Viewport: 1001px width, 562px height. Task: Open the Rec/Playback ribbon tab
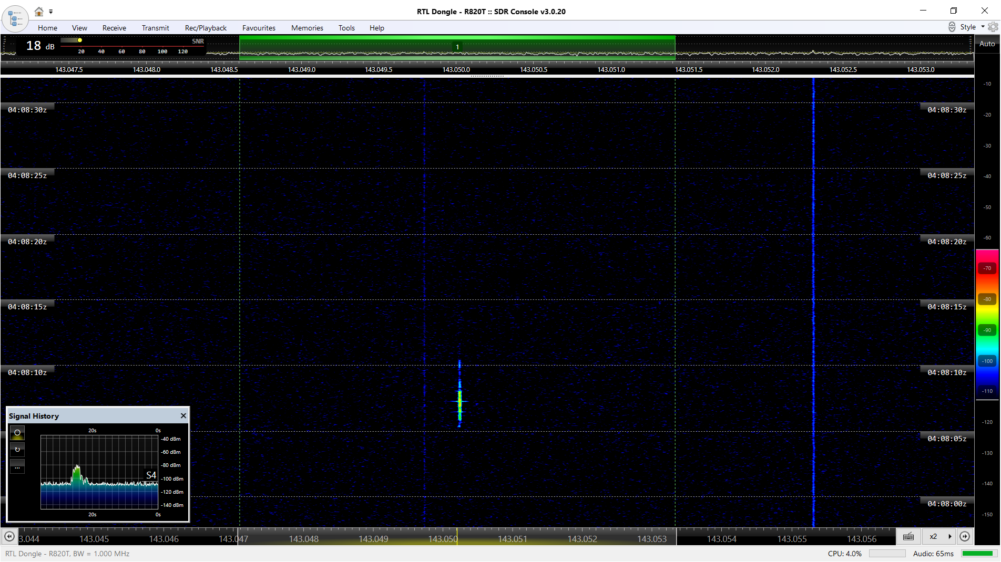click(206, 28)
